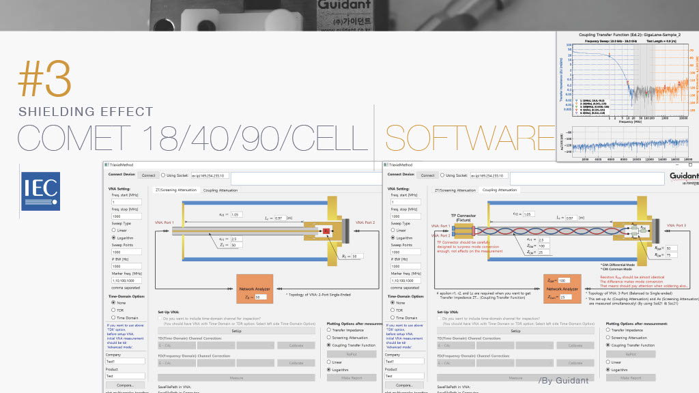Click the right TriaxialMethod window title icon
This screenshot has width=699, height=393.
386,165
